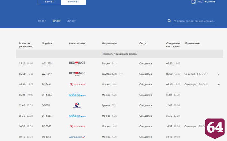
Task: Select the ПРИЛЕТ arrivals tab
Action: point(73,2)
